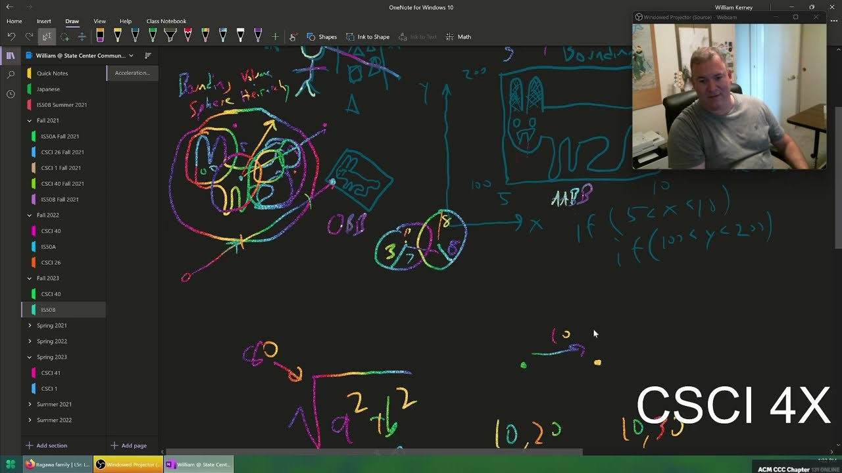Click the Windows Start button

pyautogui.click(x=11, y=464)
